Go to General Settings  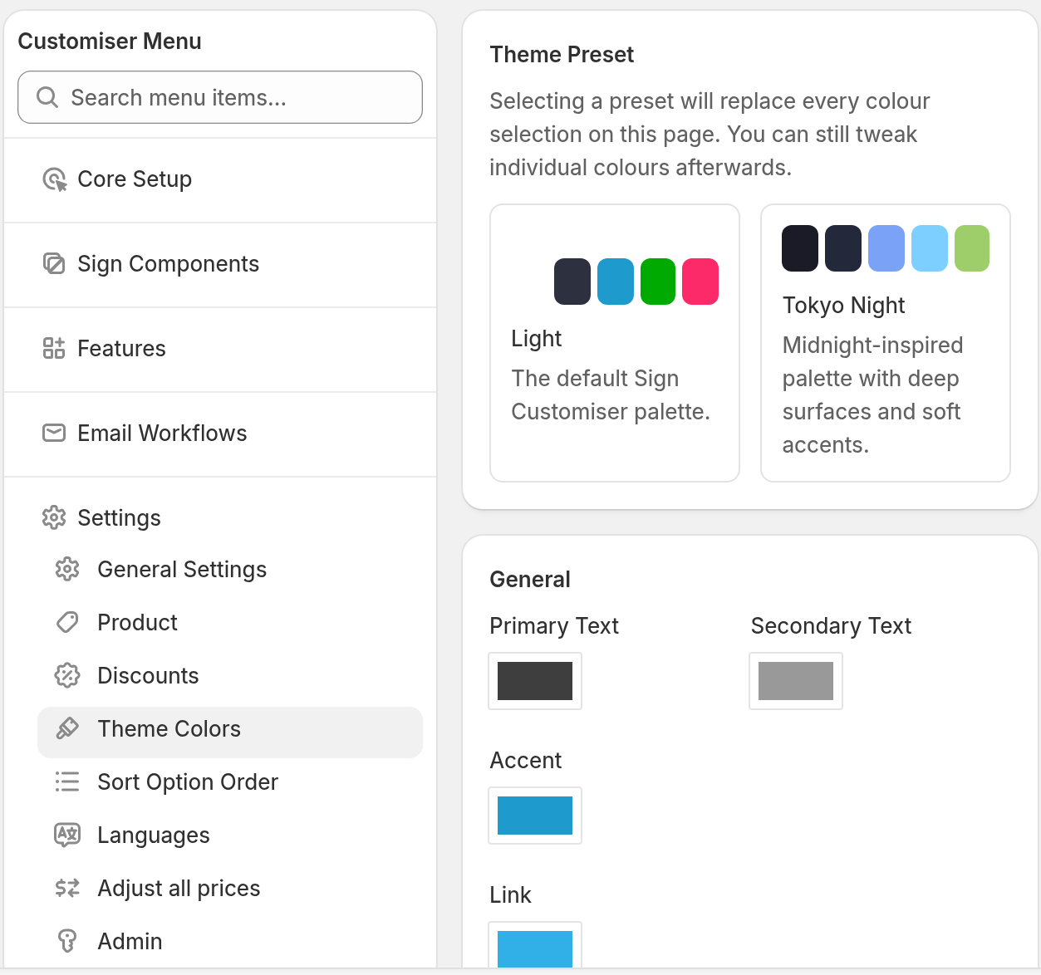click(x=230, y=570)
